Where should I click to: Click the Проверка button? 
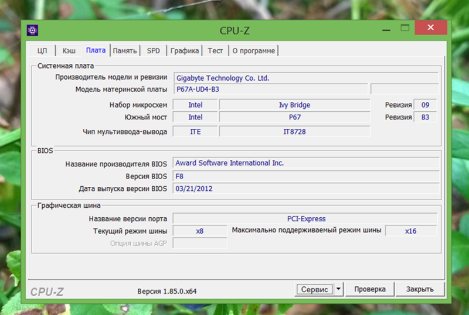coord(370,289)
